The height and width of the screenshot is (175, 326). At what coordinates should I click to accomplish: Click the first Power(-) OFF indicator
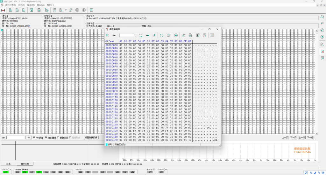tap(150, 172)
